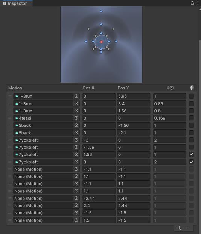Click Pos X field showing -2.44
This screenshot has width=201, height=234.
point(99,198)
